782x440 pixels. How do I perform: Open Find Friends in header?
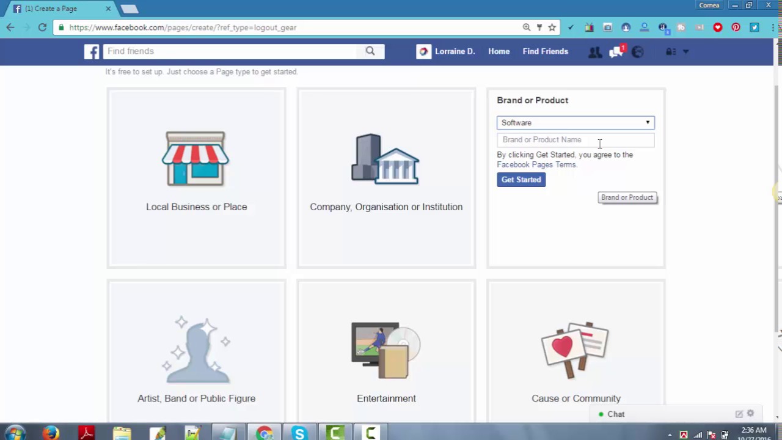coord(546,51)
